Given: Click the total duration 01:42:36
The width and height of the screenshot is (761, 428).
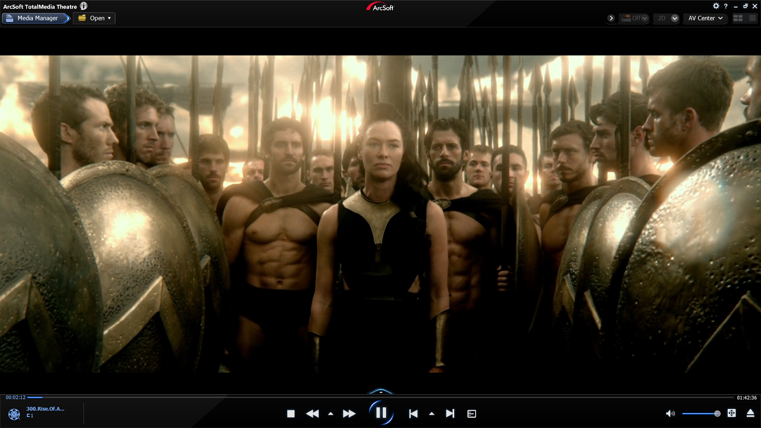Looking at the screenshot, I should click(747, 398).
